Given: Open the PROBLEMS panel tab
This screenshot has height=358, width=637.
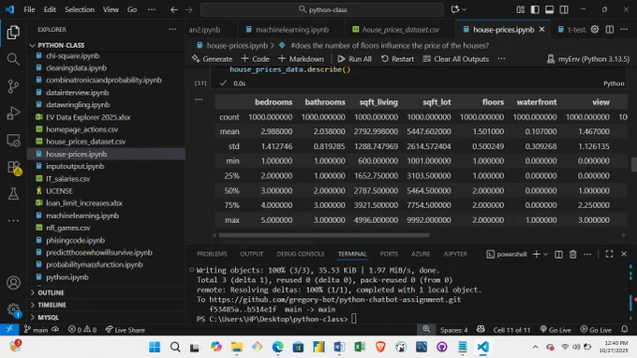Looking at the screenshot, I should [212, 254].
